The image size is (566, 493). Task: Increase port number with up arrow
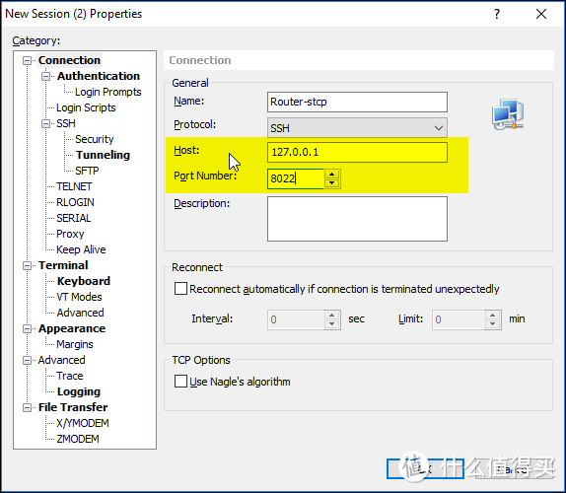pos(331,175)
